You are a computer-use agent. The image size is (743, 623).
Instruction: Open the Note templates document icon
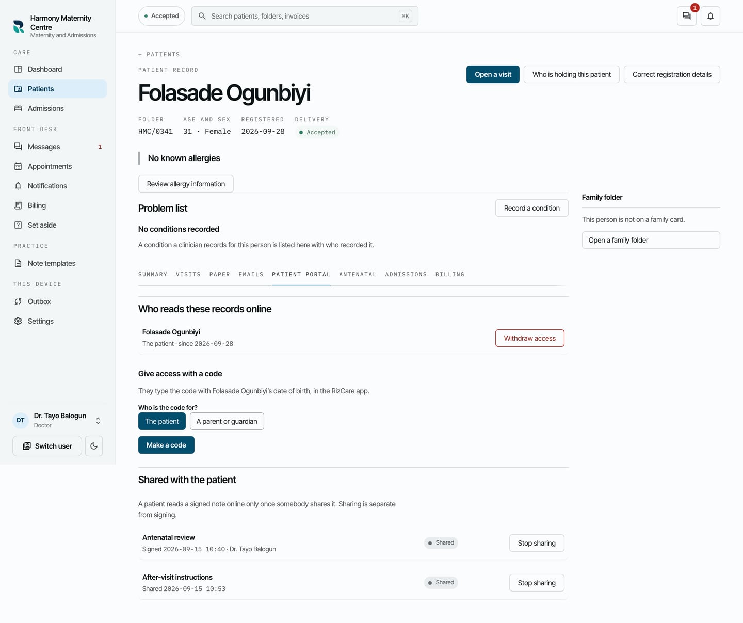point(18,263)
